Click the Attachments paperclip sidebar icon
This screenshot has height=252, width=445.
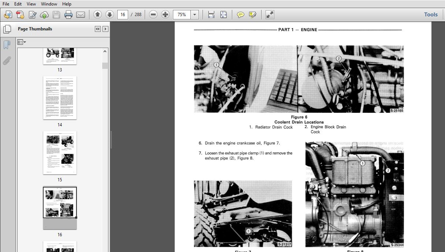7,60
